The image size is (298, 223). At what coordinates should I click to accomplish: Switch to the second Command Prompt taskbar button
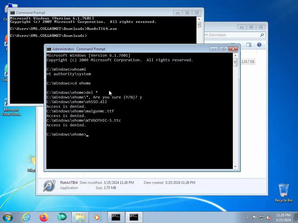tap(134, 217)
